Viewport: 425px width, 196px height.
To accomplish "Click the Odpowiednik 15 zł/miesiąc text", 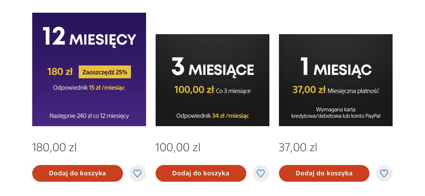I will [x=89, y=88].
